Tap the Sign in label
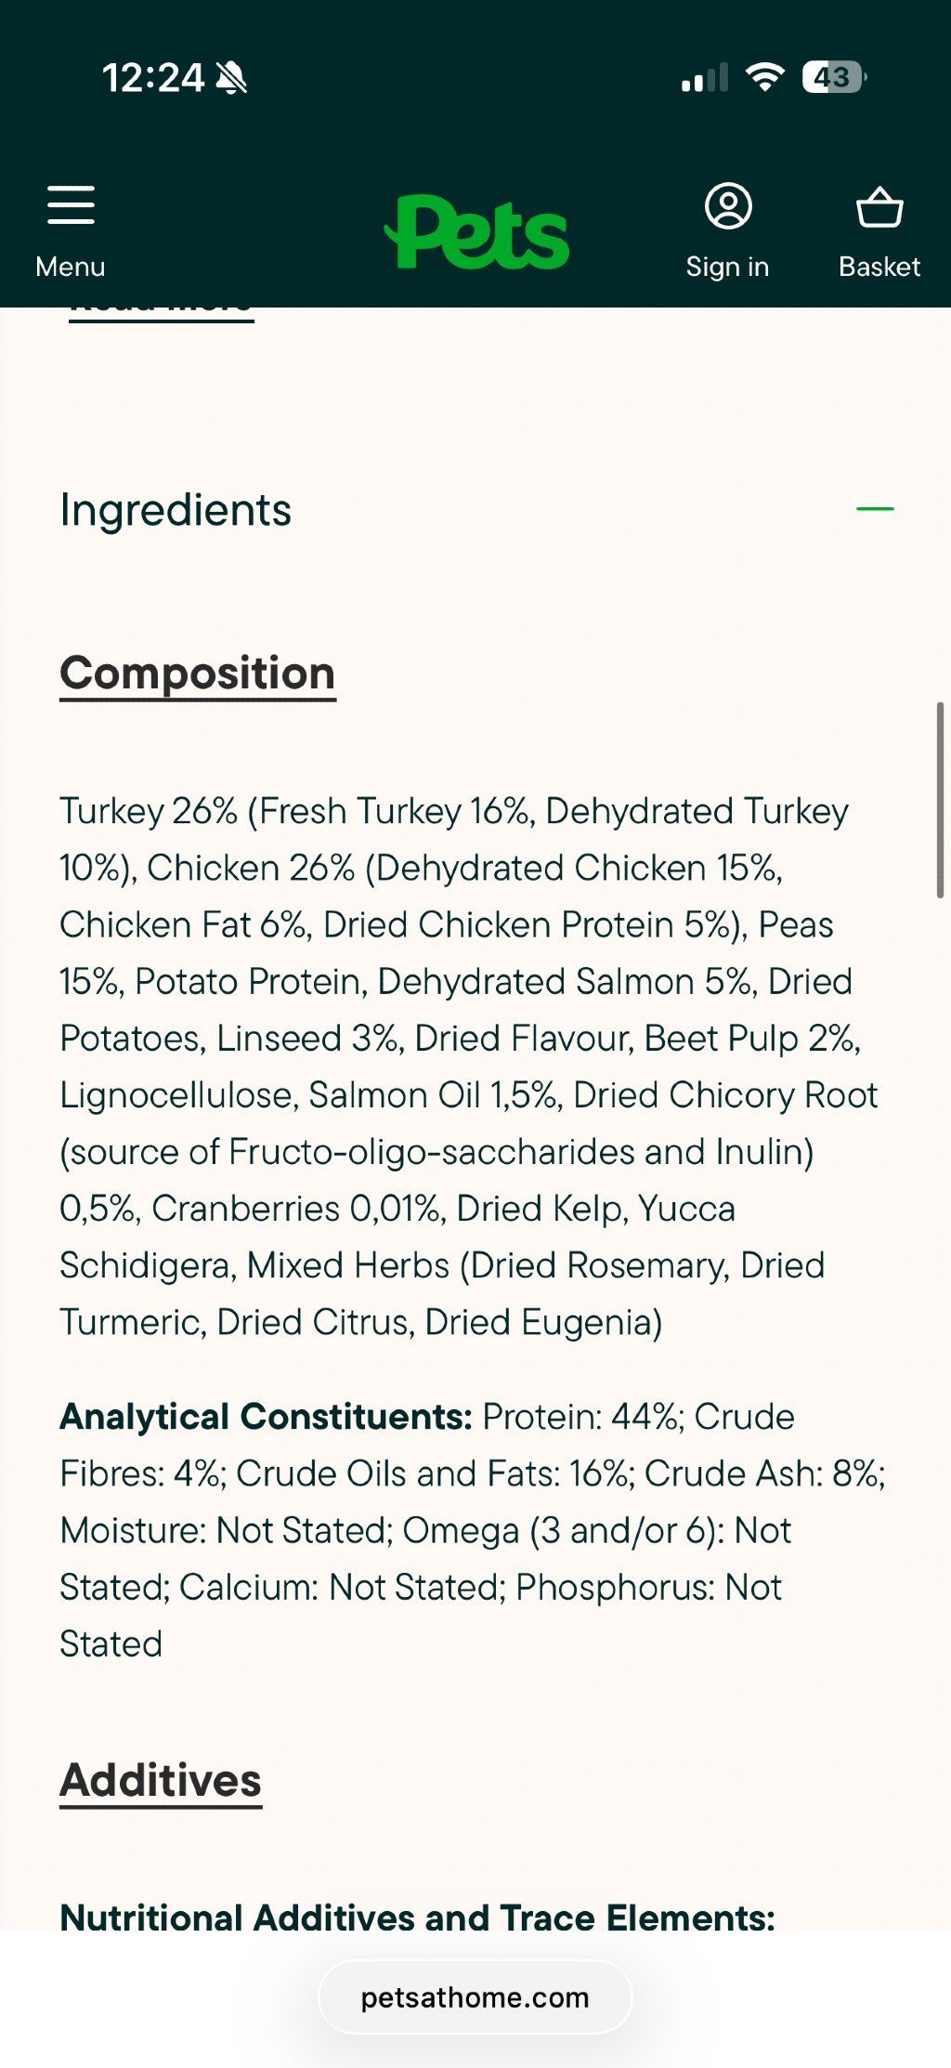951x2068 pixels. click(727, 267)
